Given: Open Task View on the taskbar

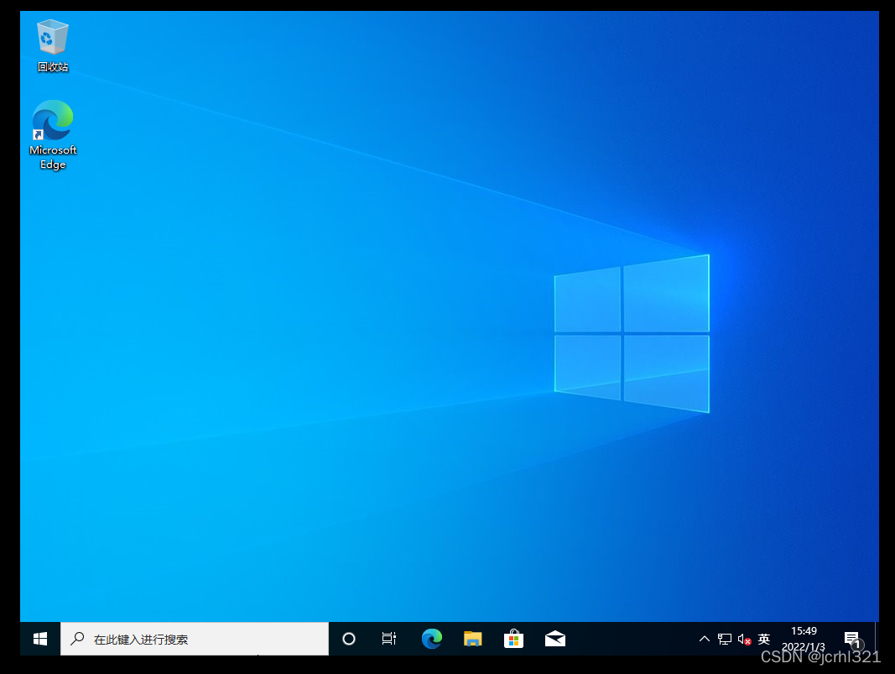Looking at the screenshot, I should pyautogui.click(x=389, y=639).
